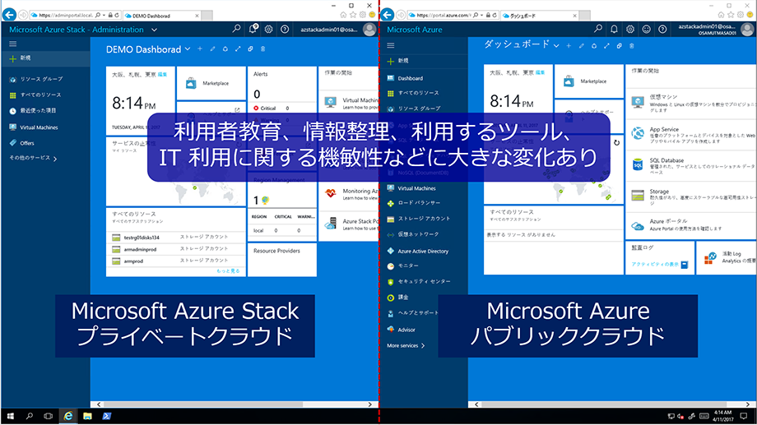Click 新規 in Azure Stack sidebar
The image size is (757, 425).
tap(45, 58)
